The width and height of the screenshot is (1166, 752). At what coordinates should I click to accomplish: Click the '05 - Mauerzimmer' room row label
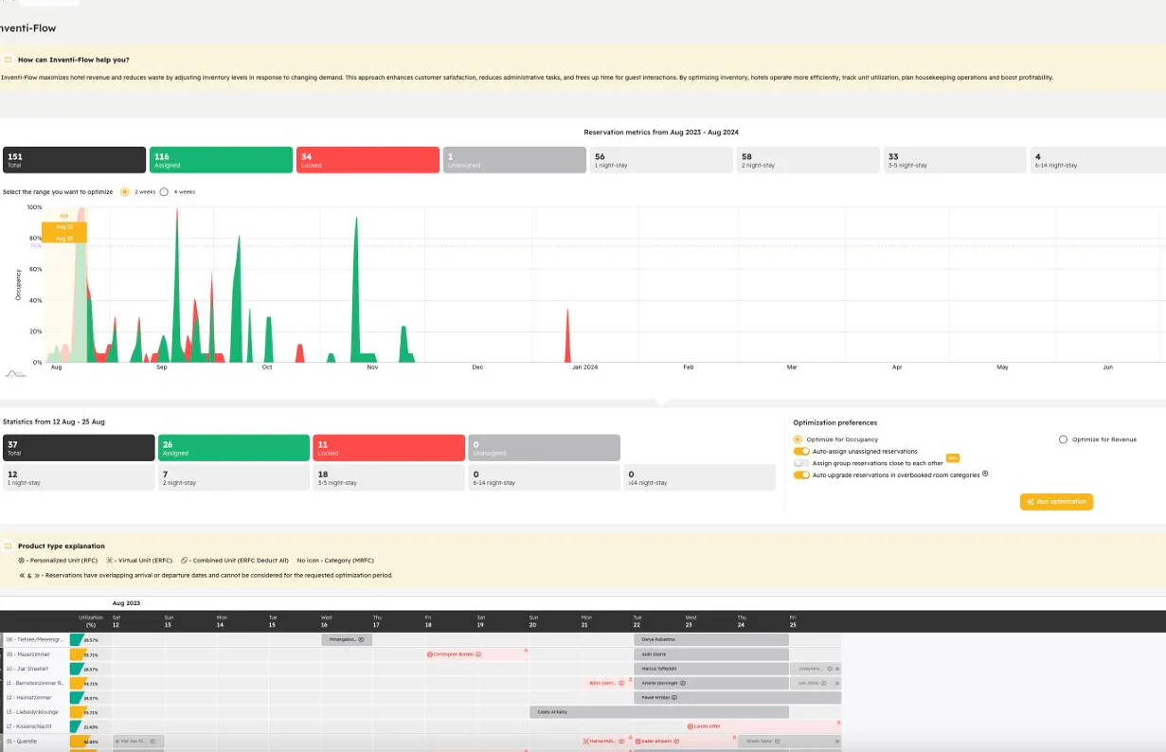pos(28,654)
